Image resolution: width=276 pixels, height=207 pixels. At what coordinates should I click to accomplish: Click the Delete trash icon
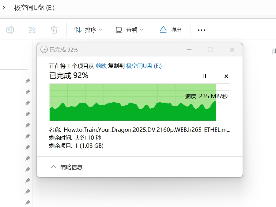pyautogui.click(x=54, y=30)
